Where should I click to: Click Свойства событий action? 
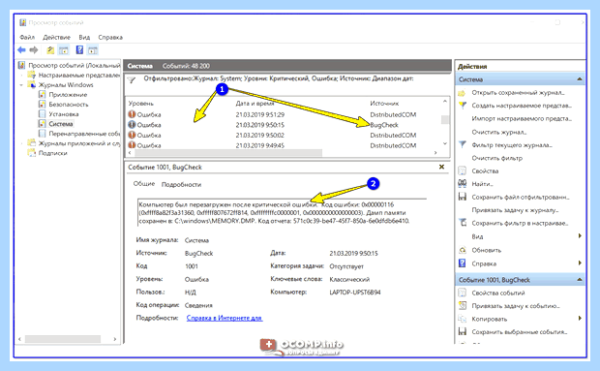[x=498, y=293]
